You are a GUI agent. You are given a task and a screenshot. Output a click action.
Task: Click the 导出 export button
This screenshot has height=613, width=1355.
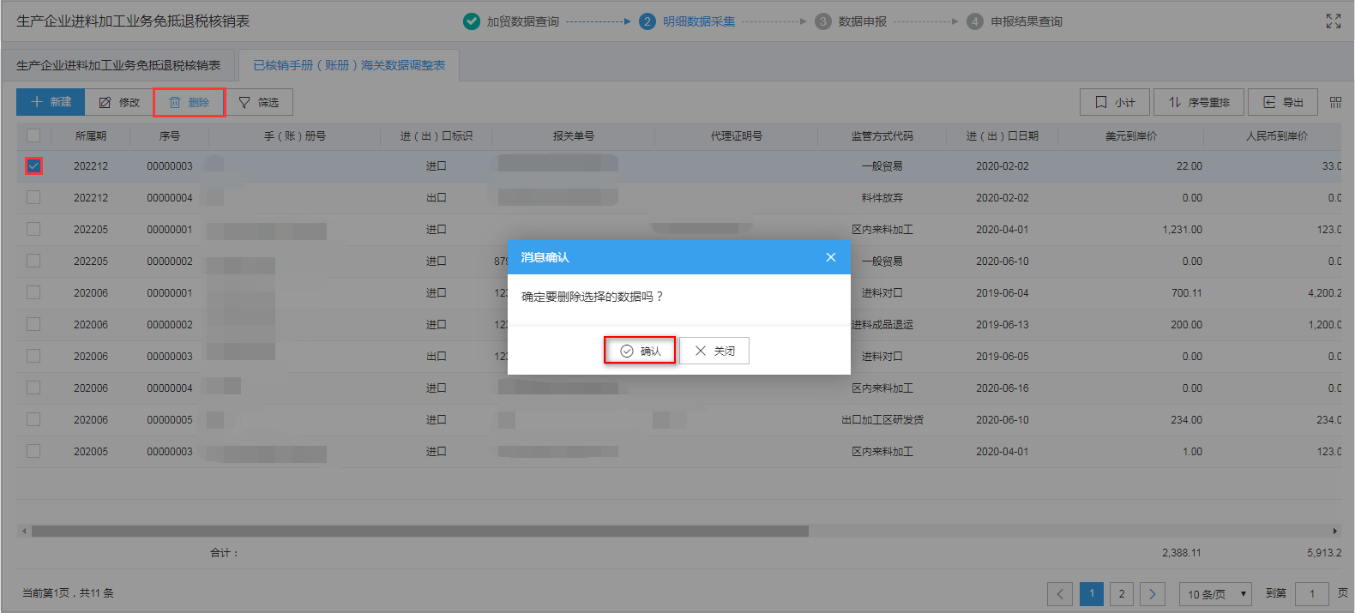(x=1283, y=102)
